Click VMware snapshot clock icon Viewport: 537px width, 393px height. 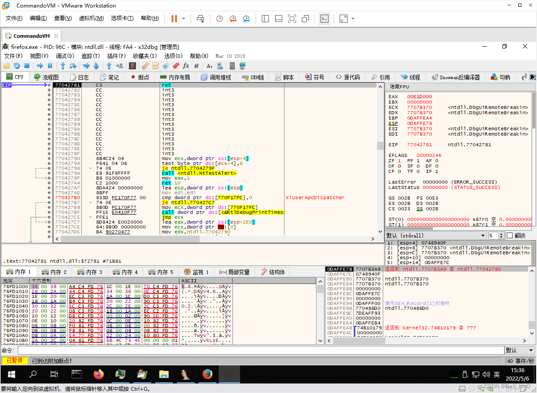point(220,19)
